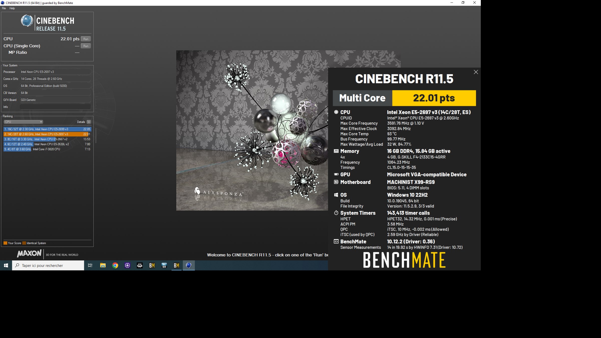
Task: Click the Motherboard icon in BenchMate panel
Action: coord(336,182)
